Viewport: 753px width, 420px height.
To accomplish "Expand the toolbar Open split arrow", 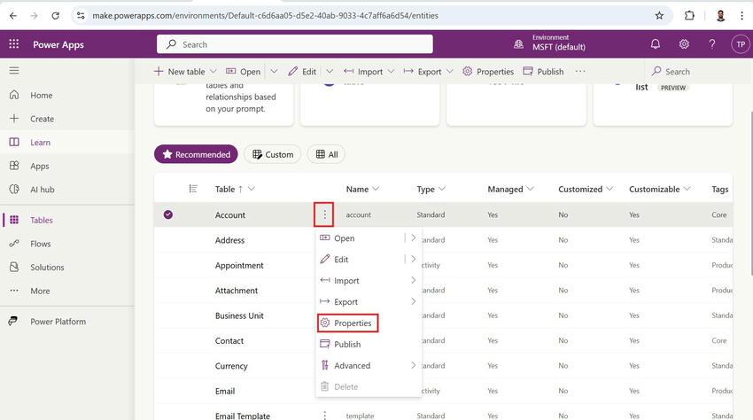I will 274,71.
